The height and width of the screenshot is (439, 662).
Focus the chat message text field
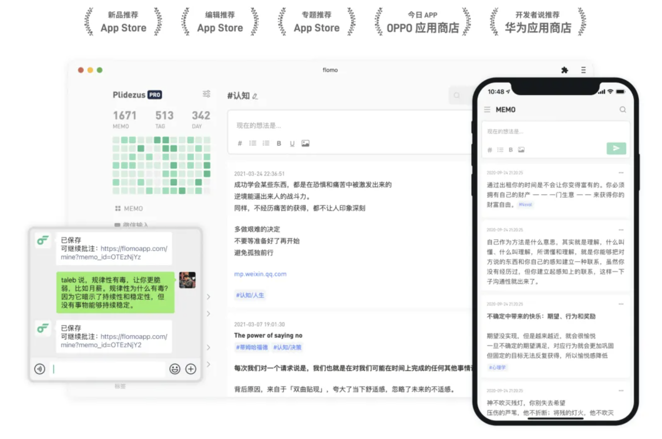pyautogui.click(x=108, y=369)
